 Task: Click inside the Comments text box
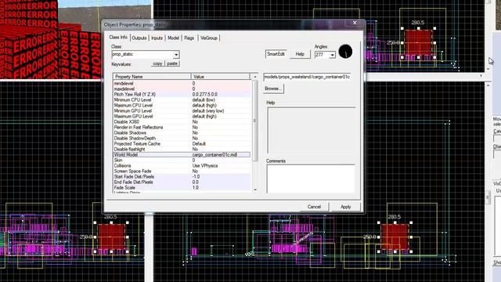311,179
